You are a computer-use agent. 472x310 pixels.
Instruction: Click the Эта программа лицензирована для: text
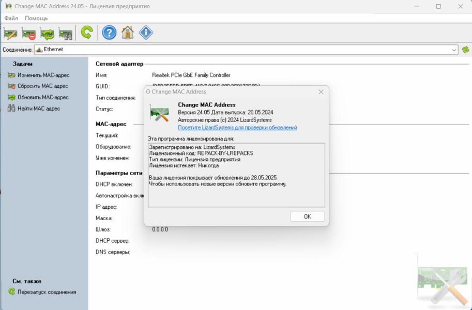point(191,139)
